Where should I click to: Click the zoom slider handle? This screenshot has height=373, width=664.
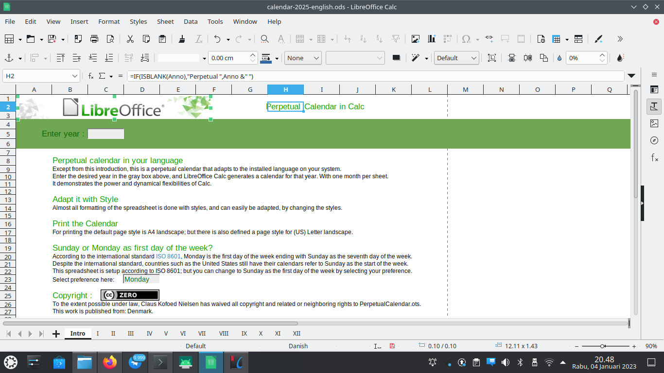pyautogui.click(x=603, y=346)
